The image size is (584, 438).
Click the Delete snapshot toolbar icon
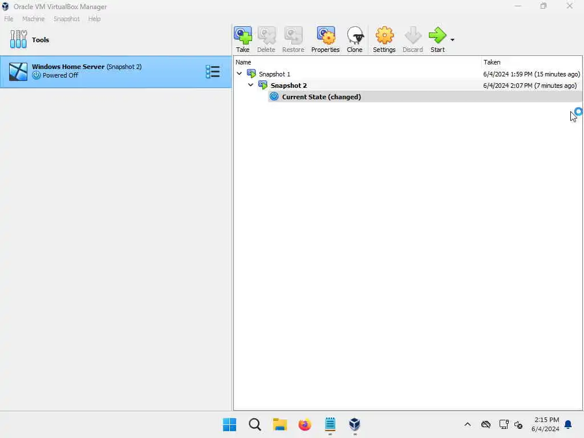(266, 39)
